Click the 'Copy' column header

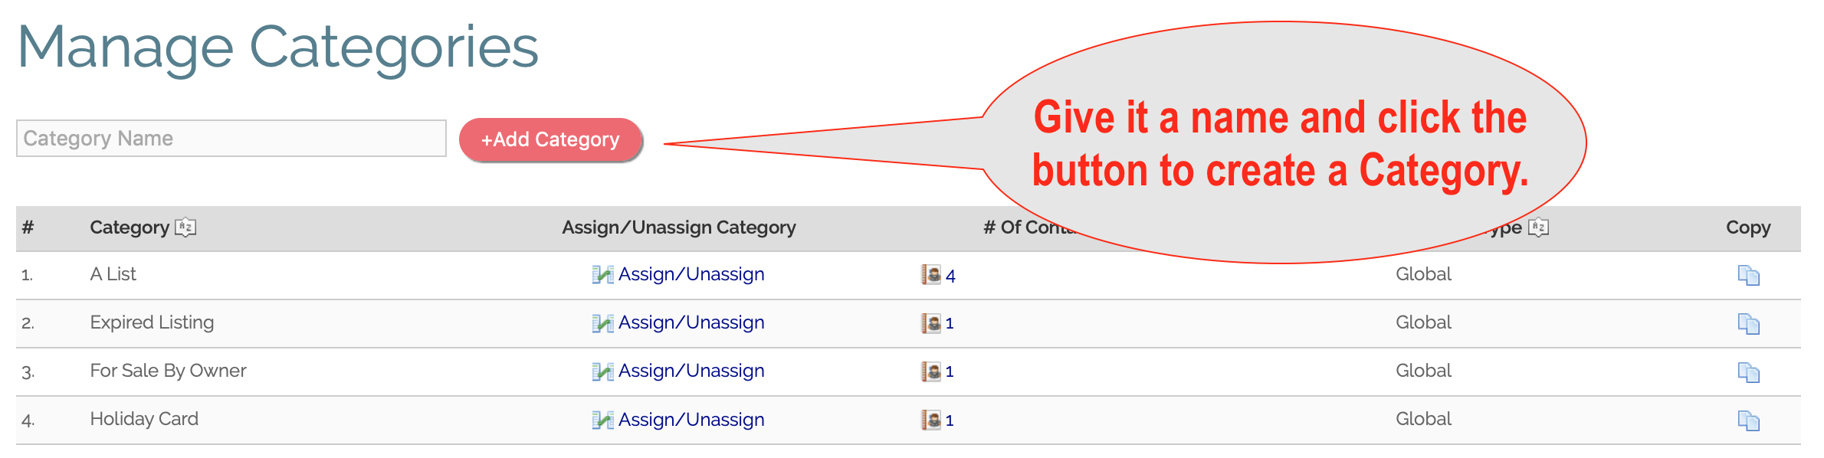click(x=1747, y=227)
